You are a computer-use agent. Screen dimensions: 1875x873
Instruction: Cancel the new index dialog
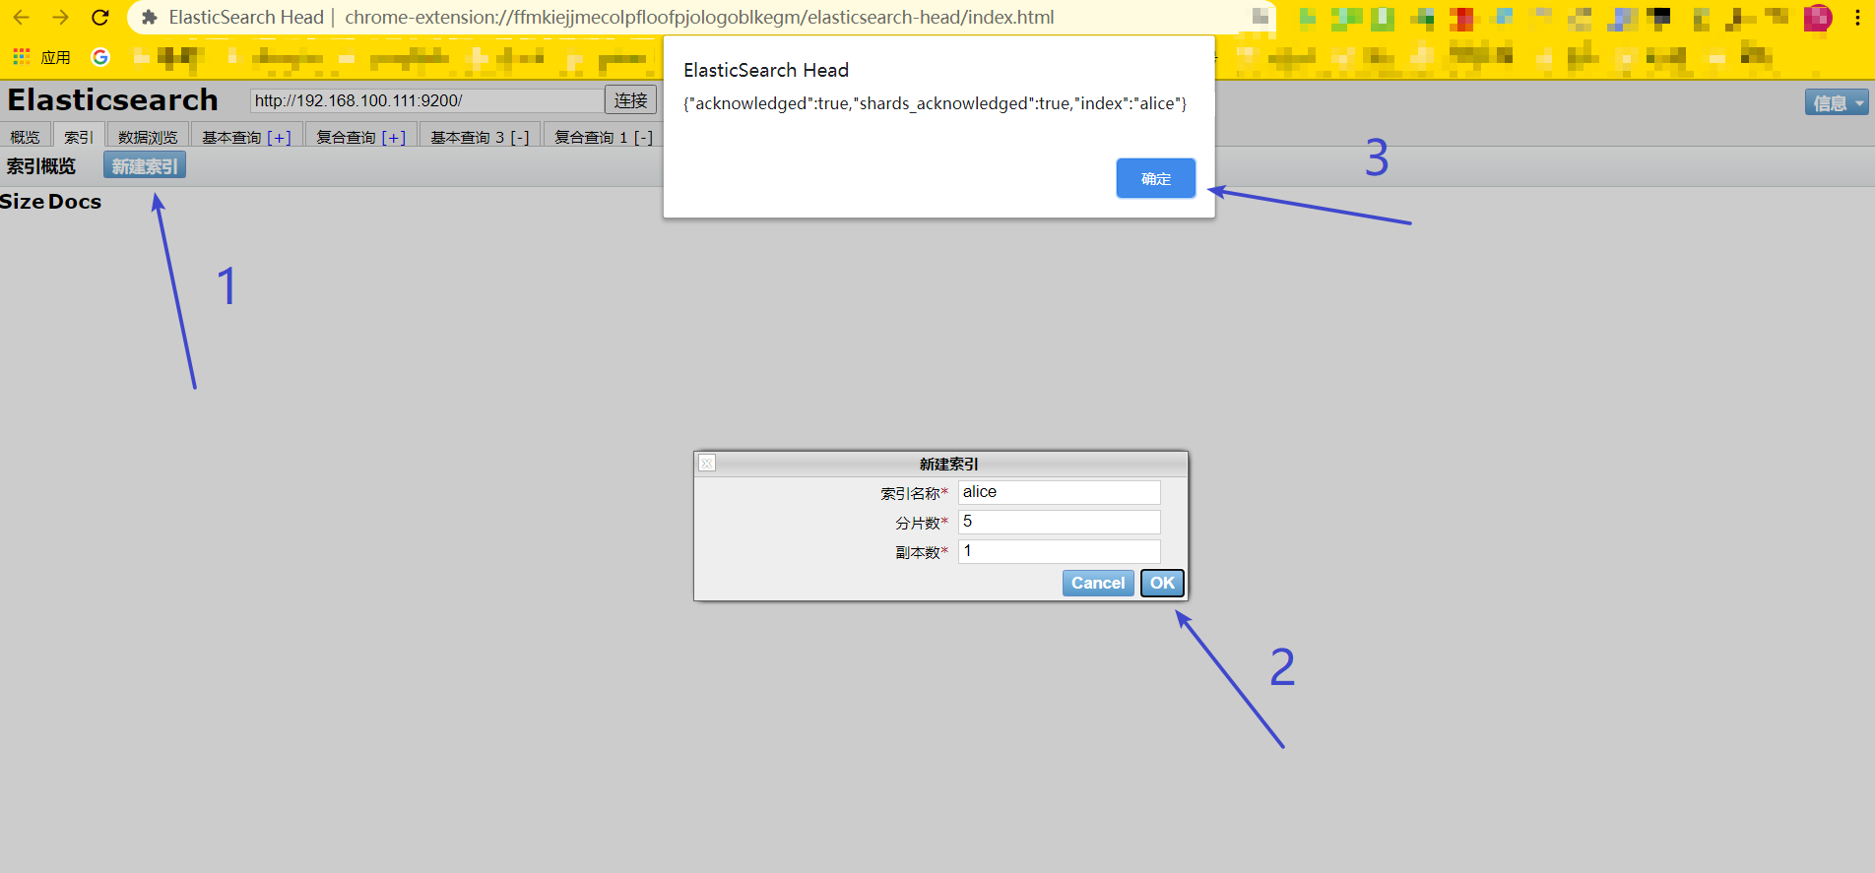click(x=1097, y=583)
